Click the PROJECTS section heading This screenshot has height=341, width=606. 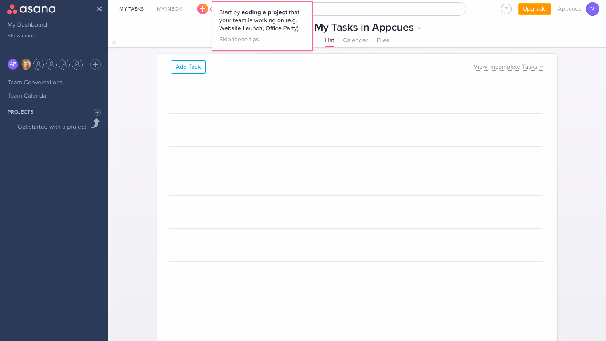[x=20, y=112]
